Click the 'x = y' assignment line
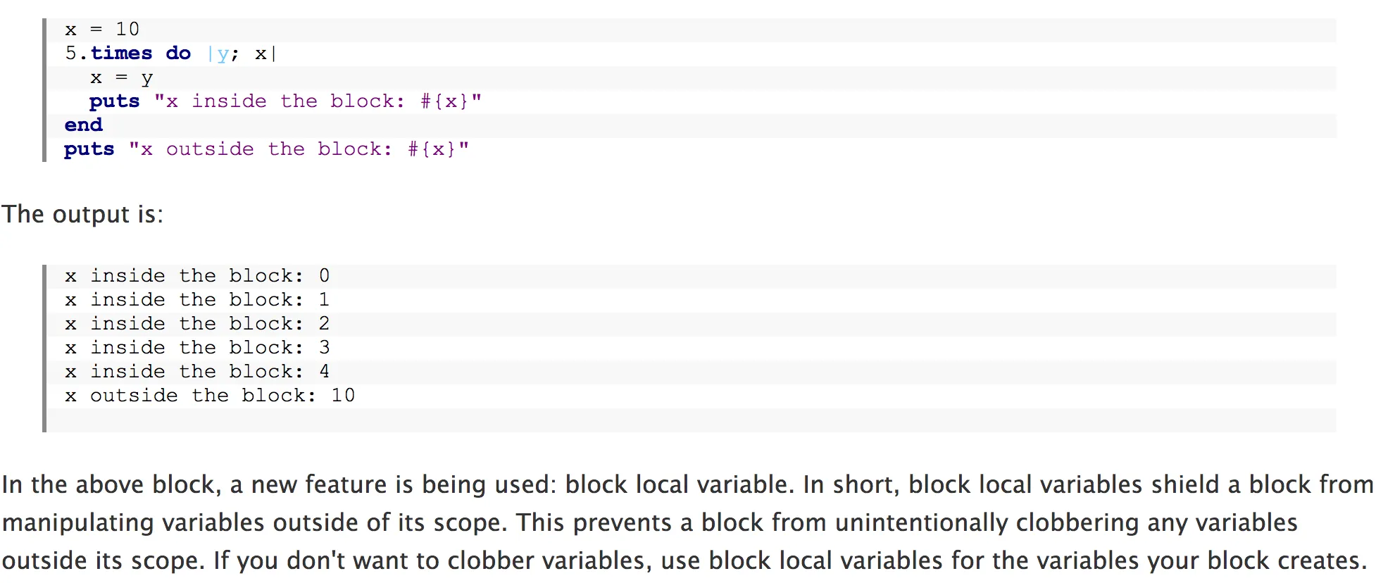Screen dimensions: 1376x583 [x=121, y=77]
